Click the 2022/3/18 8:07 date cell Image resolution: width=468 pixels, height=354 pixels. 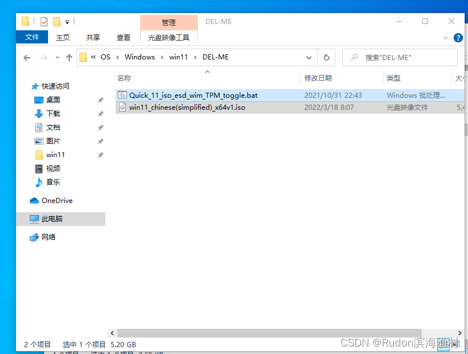pyautogui.click(x=329, y=108)
